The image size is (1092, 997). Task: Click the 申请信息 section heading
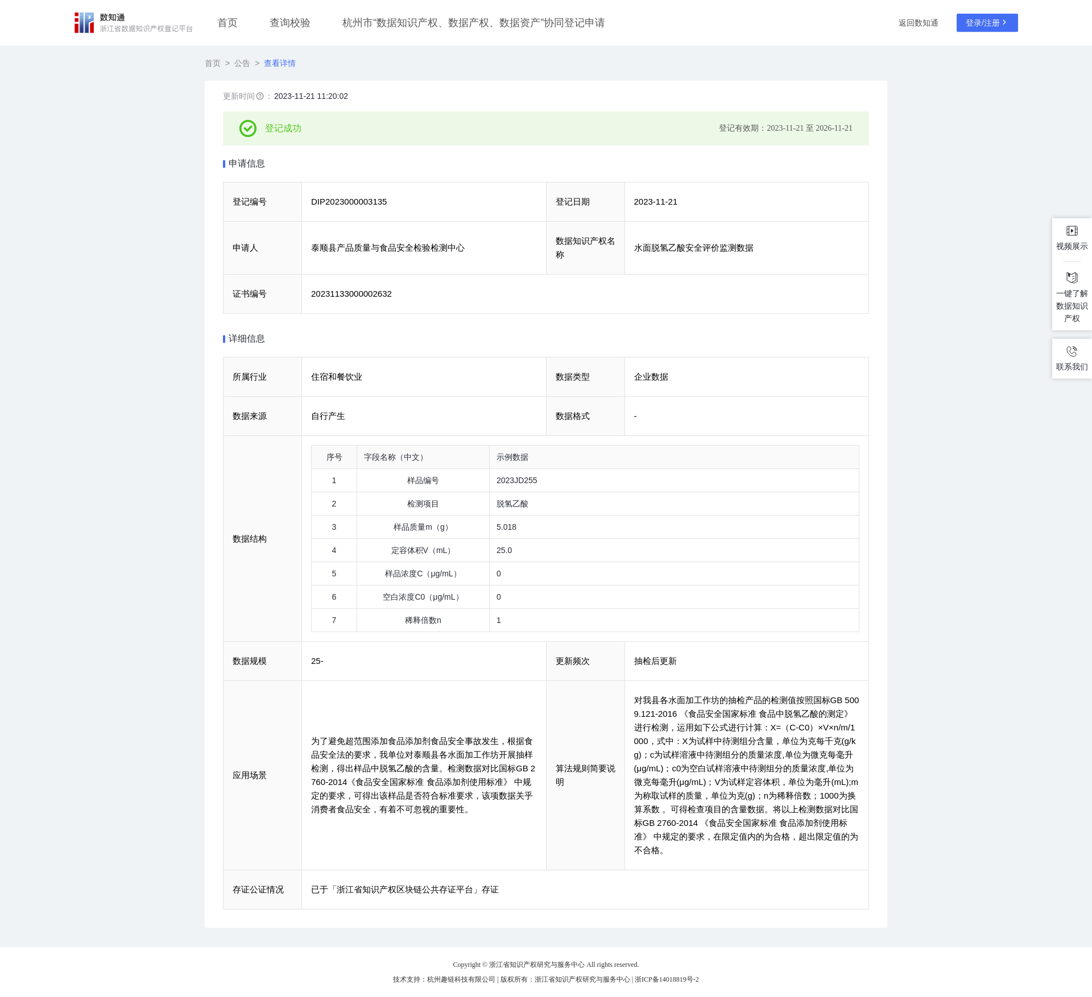247,164
